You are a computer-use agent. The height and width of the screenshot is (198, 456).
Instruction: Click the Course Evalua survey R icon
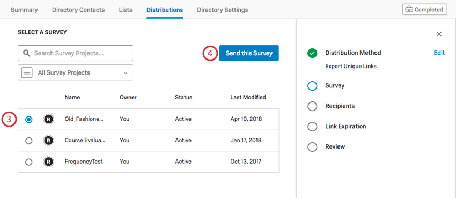coord(49,141)
